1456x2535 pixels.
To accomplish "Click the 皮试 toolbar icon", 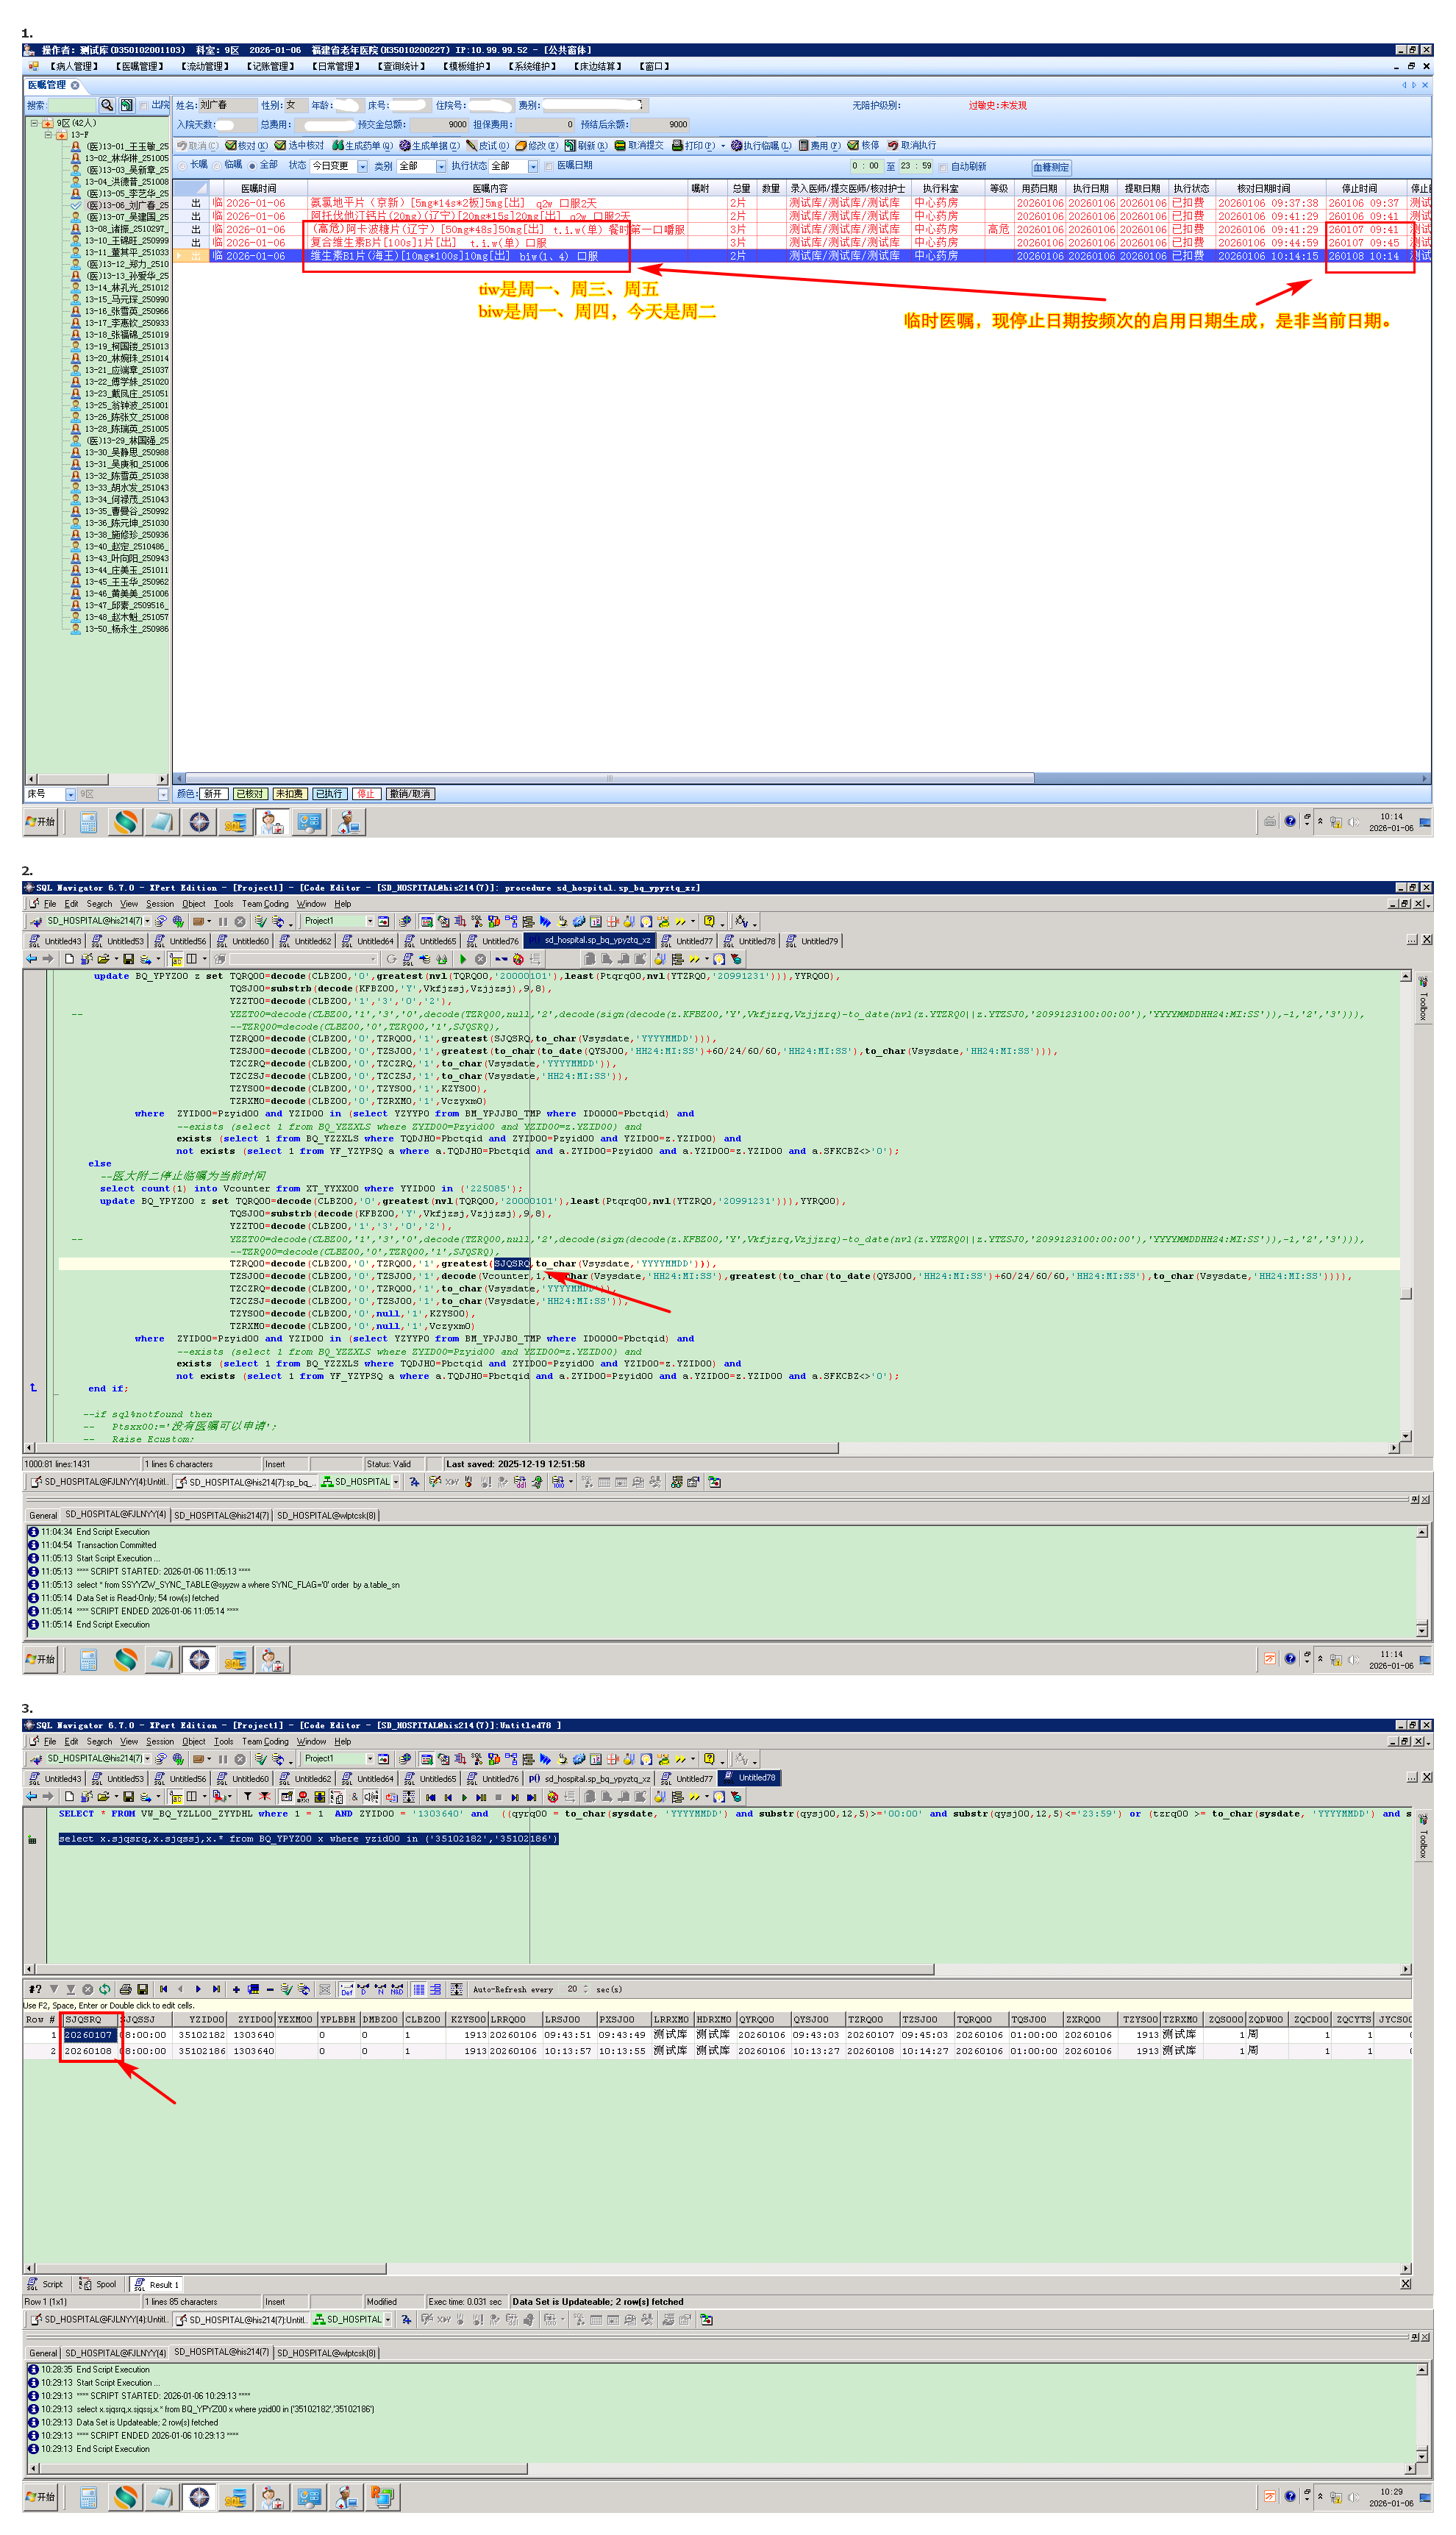I will pyautogui.click(x=472, y=146).
